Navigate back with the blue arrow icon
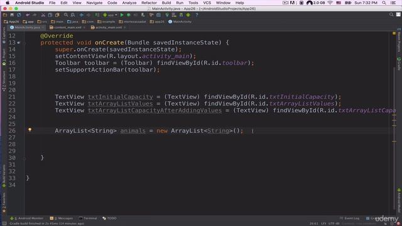This screenshot has width=402, height=226. 82,15
